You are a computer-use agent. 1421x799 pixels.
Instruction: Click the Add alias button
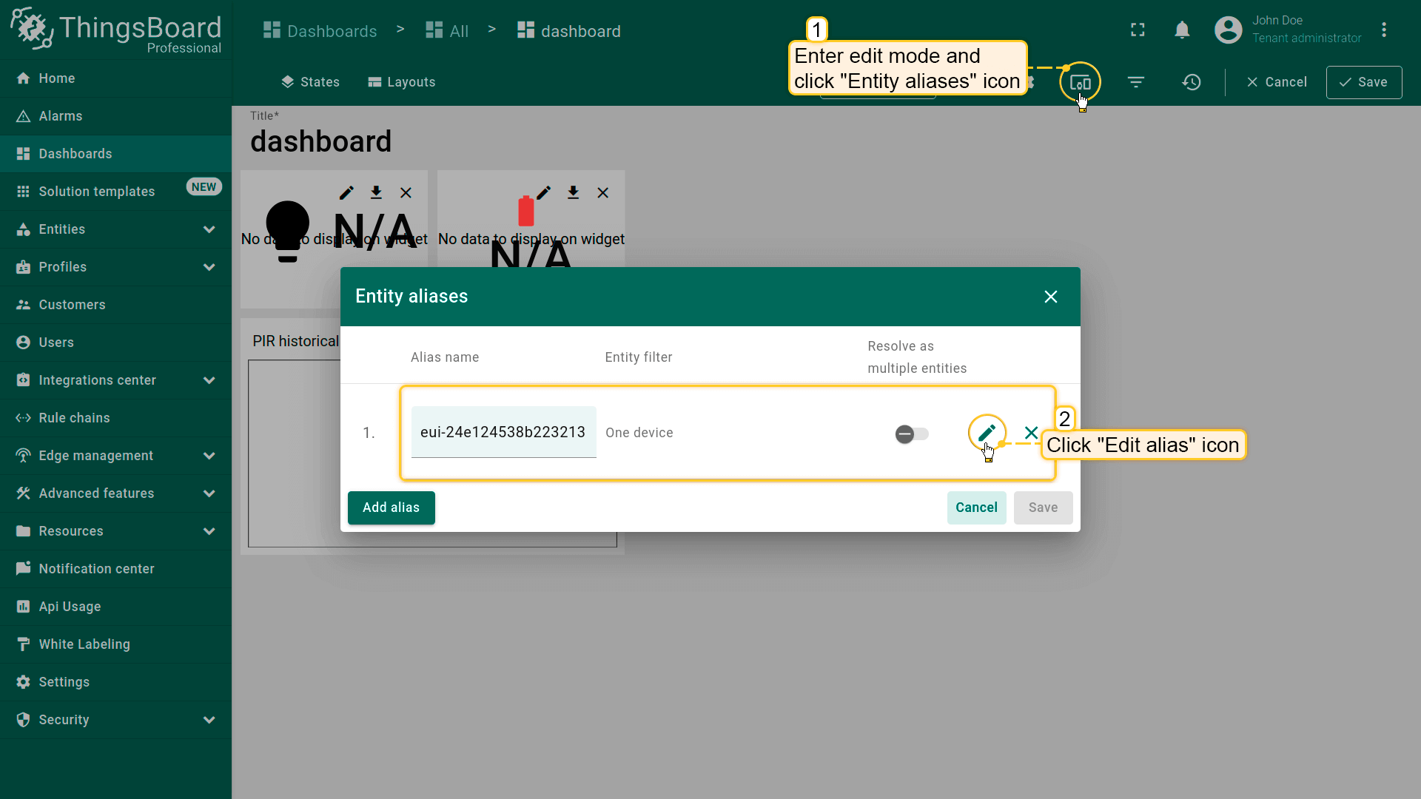(x=391, y=508)
